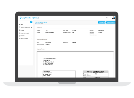The width and height of the screenshot is (134, 98).
Task: Click the Payments circular icon
Action: [x=20, y=36]
